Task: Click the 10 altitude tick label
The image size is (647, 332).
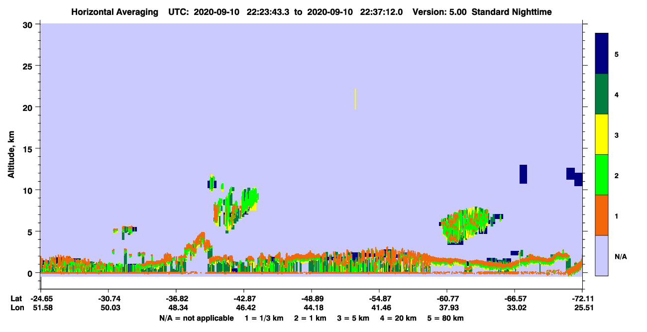Action: coord(29,190)
